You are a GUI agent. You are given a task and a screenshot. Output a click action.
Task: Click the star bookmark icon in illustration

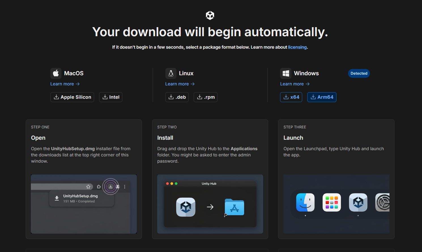pos(88,187)
